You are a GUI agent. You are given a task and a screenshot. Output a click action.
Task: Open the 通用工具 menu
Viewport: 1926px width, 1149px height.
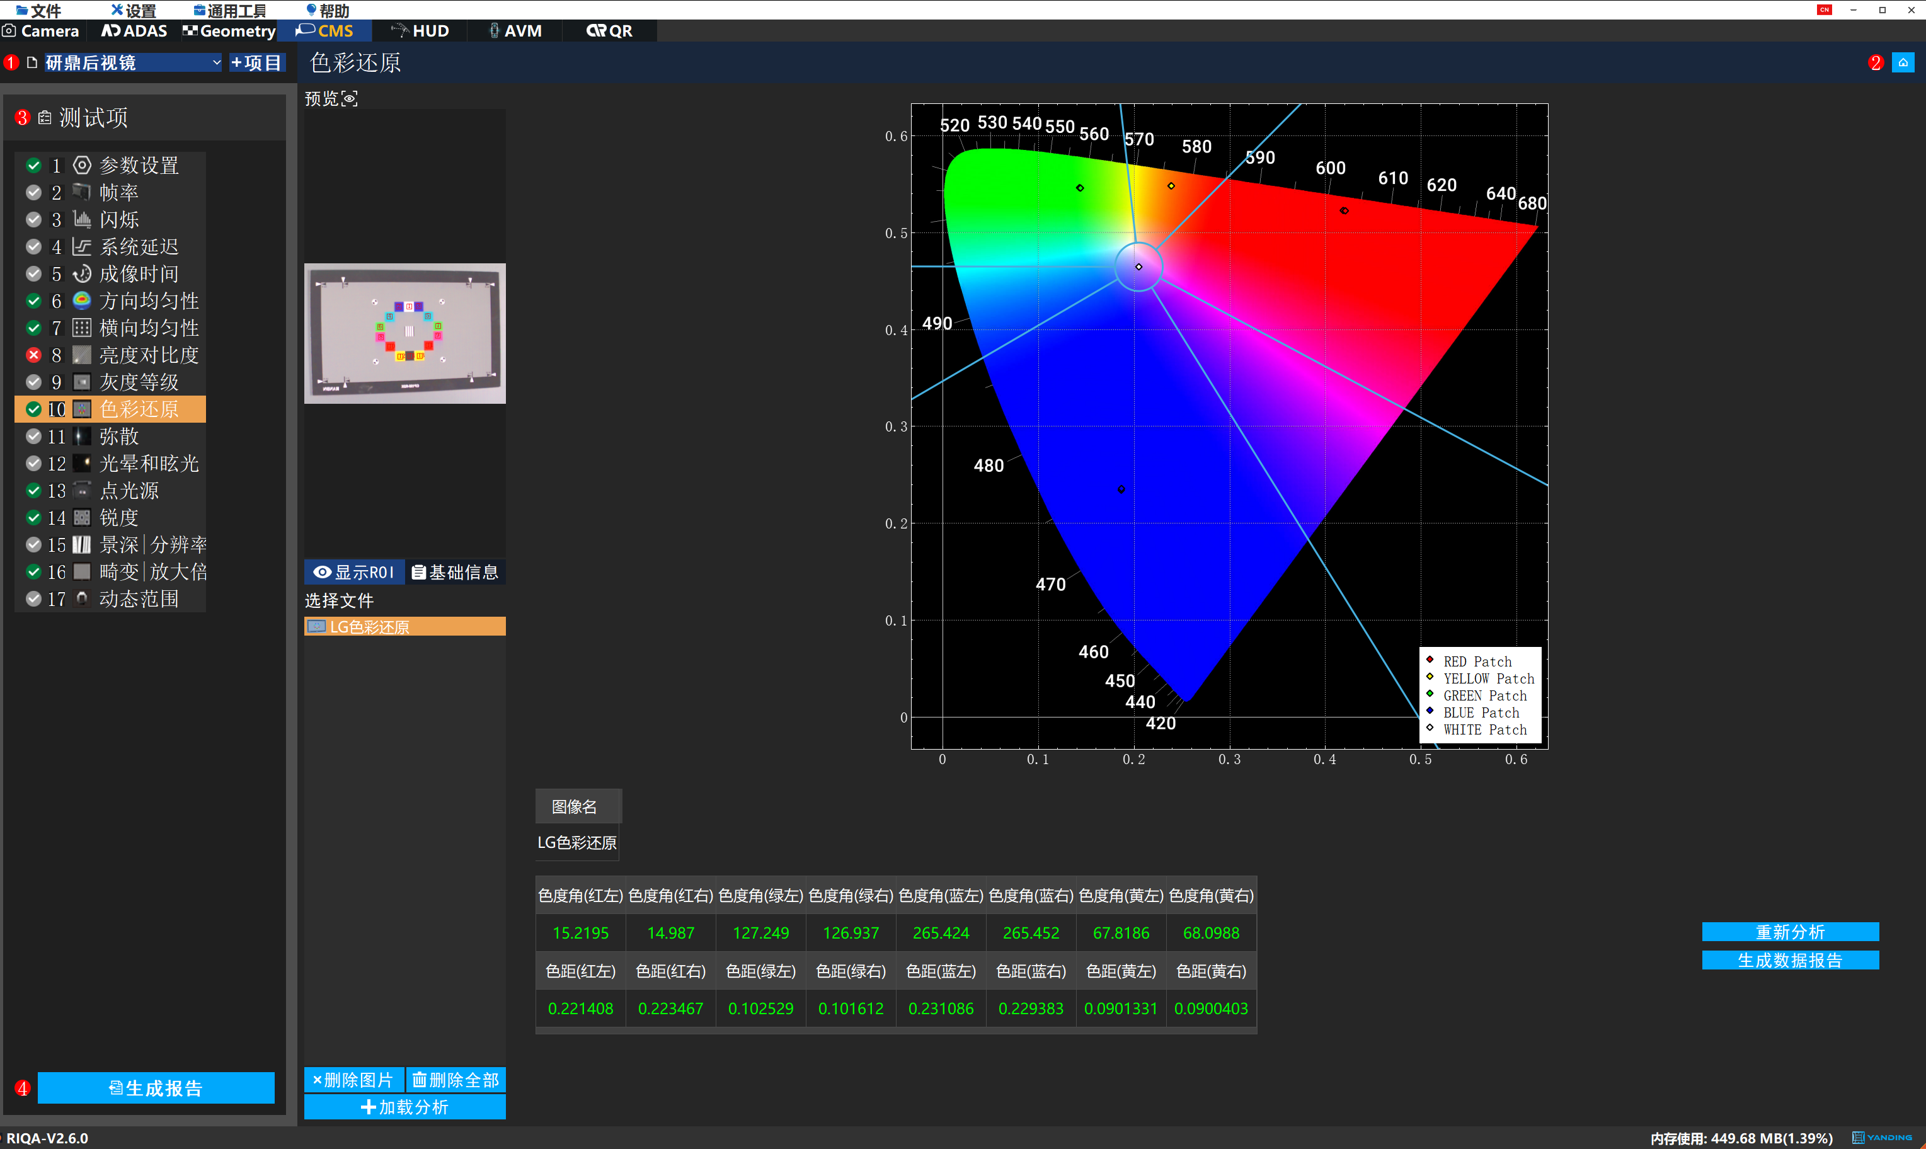coord(230,10)
